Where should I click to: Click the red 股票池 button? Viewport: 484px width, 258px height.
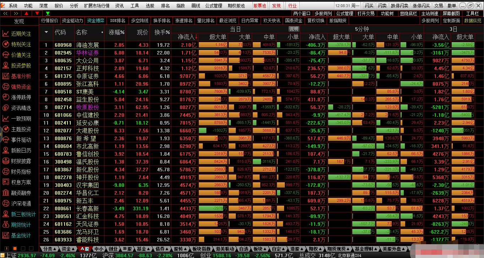point(260,6)
